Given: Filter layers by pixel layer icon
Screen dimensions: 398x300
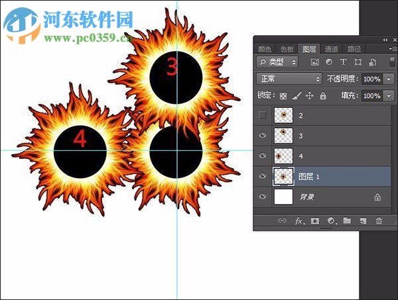Looking at the screenshot, I should pos(314,62).
